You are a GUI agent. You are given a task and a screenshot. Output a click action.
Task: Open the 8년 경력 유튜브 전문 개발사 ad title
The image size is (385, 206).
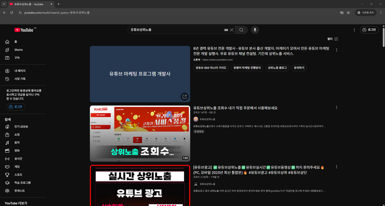[x=261, y=51]
